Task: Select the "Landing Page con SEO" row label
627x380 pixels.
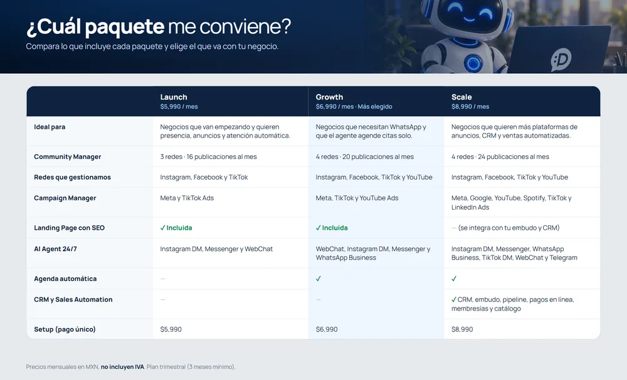Action: click(69, 228)
